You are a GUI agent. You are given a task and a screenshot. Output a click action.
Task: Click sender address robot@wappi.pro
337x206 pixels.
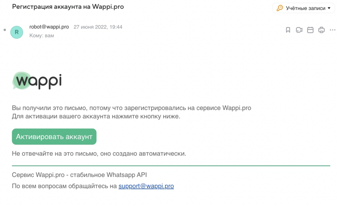[x=49, y=27]
